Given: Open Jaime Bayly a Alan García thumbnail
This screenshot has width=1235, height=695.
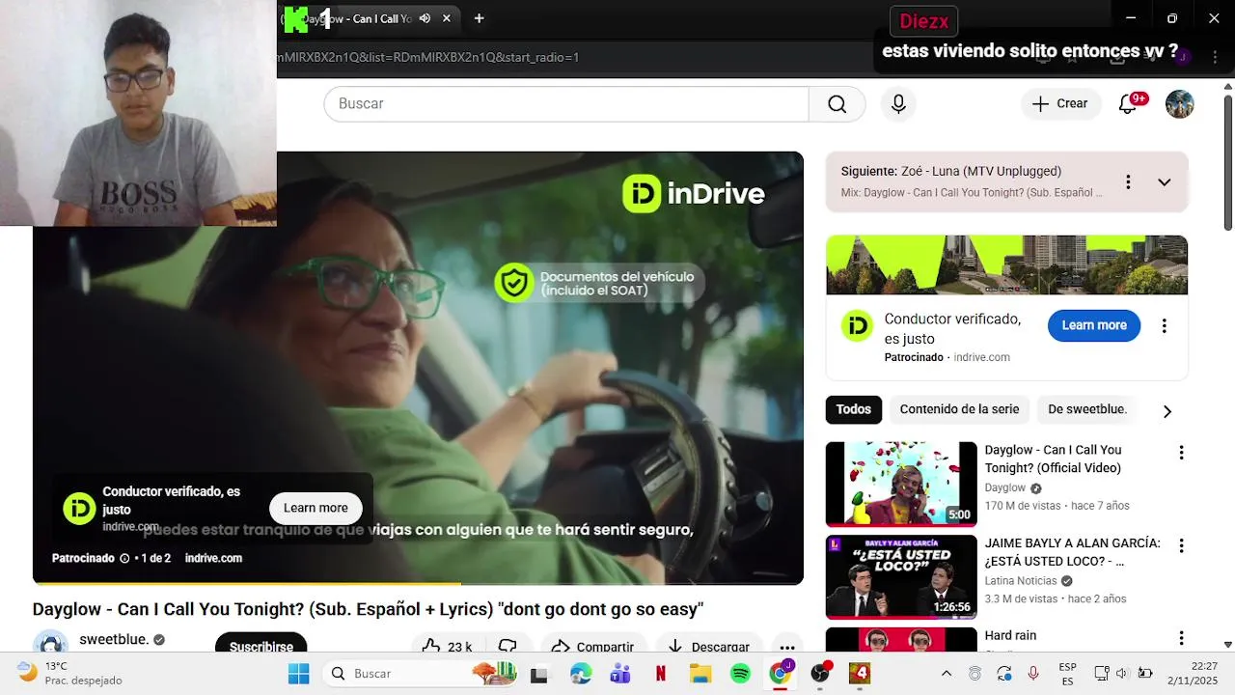Looking at the screenshot, I should [901, 577].
